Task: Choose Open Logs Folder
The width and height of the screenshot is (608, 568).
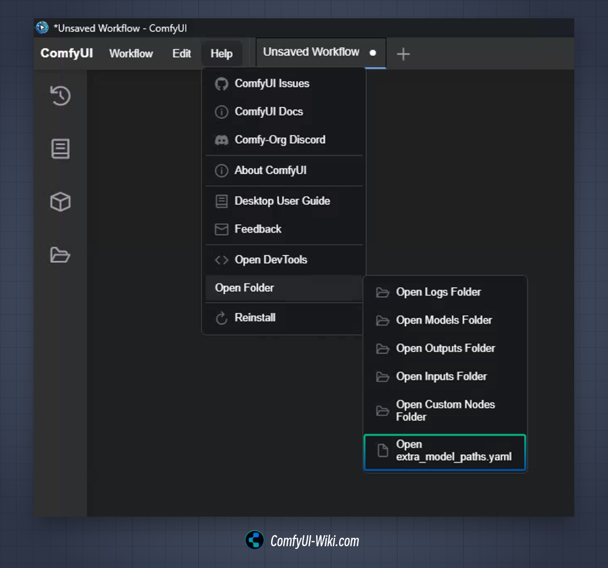Action: tap(445, 292)
